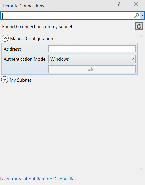Focus the Address text field
145x185 pixels.
pyautogui.click(x=92, y=49)
